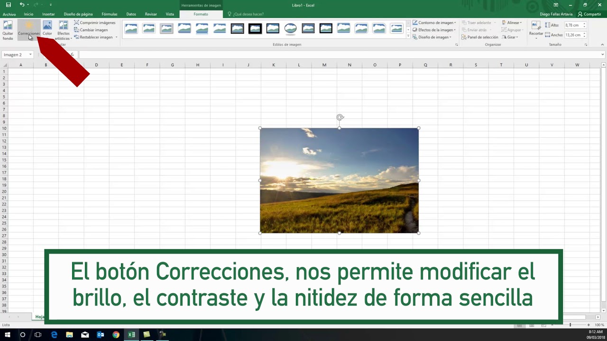This screenshot has height=341, width=607.
Task: Expand the picture styles gallery More arrow
Action: click(408, 36)
